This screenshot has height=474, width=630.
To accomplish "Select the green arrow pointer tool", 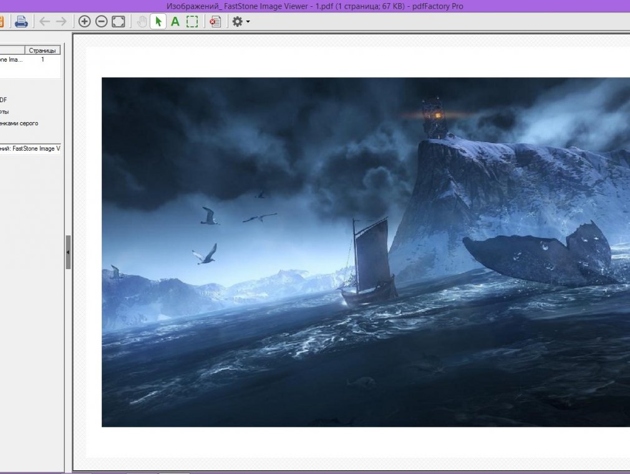I will point(158,21).
